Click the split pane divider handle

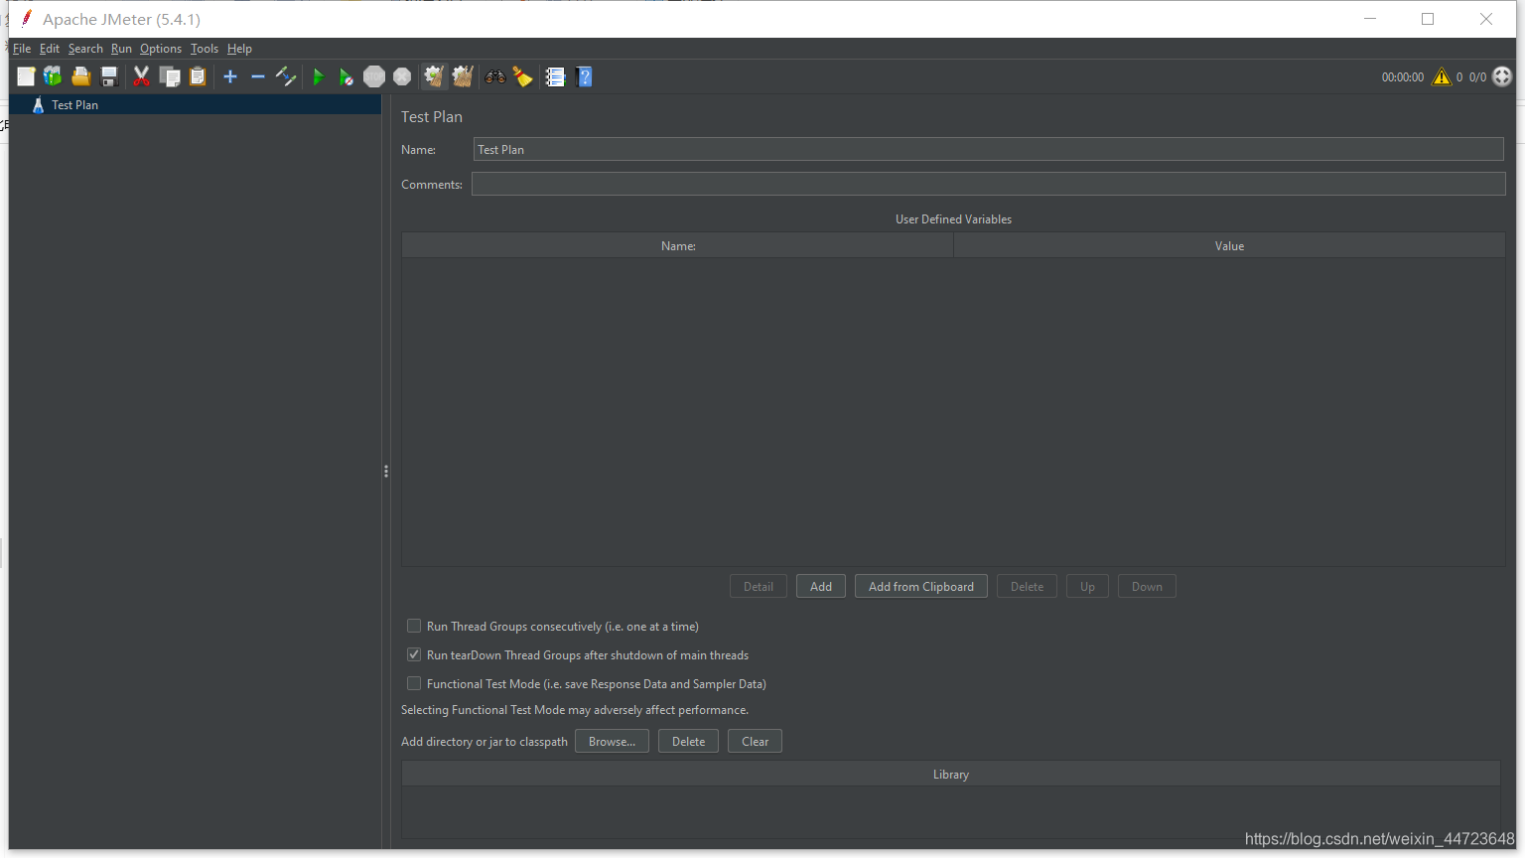385,471
